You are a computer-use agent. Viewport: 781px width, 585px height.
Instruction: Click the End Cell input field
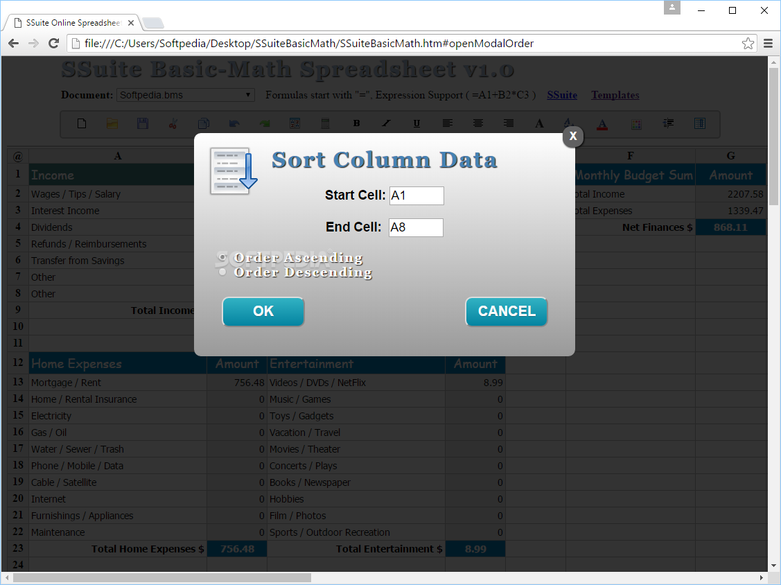click(x=416, y=228)
